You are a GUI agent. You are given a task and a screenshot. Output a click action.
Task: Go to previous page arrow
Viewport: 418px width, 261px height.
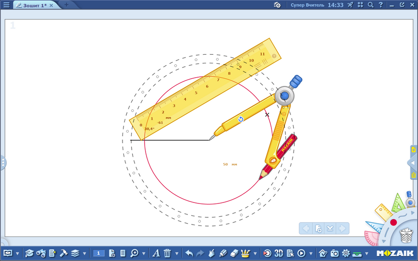click(x=306, y=228)
